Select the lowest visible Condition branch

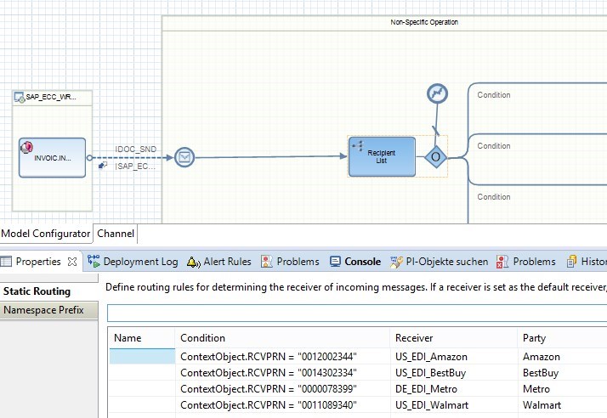(x=494, y=196)
